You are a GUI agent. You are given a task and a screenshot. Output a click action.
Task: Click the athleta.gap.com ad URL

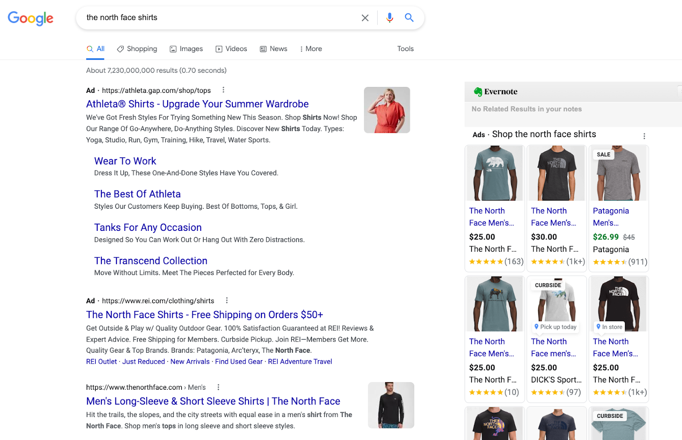click(x=156, y=90)
